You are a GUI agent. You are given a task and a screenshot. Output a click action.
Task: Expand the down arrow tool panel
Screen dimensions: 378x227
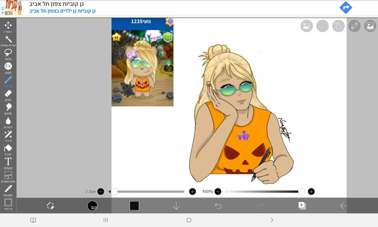click(176, 206)
